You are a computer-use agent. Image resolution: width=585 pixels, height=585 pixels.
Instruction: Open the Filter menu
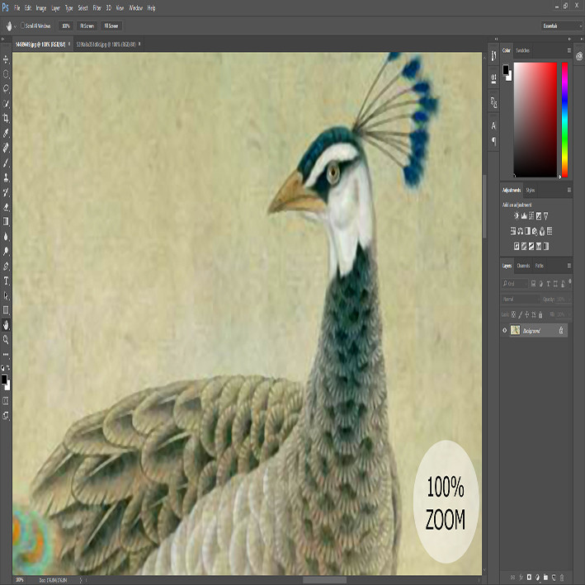pos(97,7)
